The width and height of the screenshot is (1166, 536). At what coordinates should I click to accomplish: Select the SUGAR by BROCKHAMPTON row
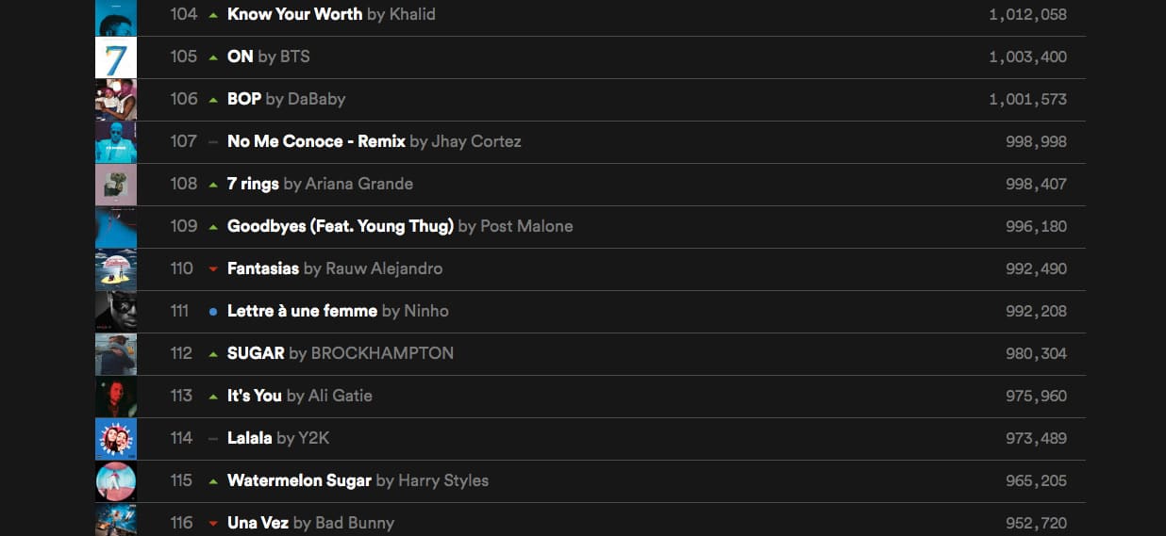tap(591, 354)
